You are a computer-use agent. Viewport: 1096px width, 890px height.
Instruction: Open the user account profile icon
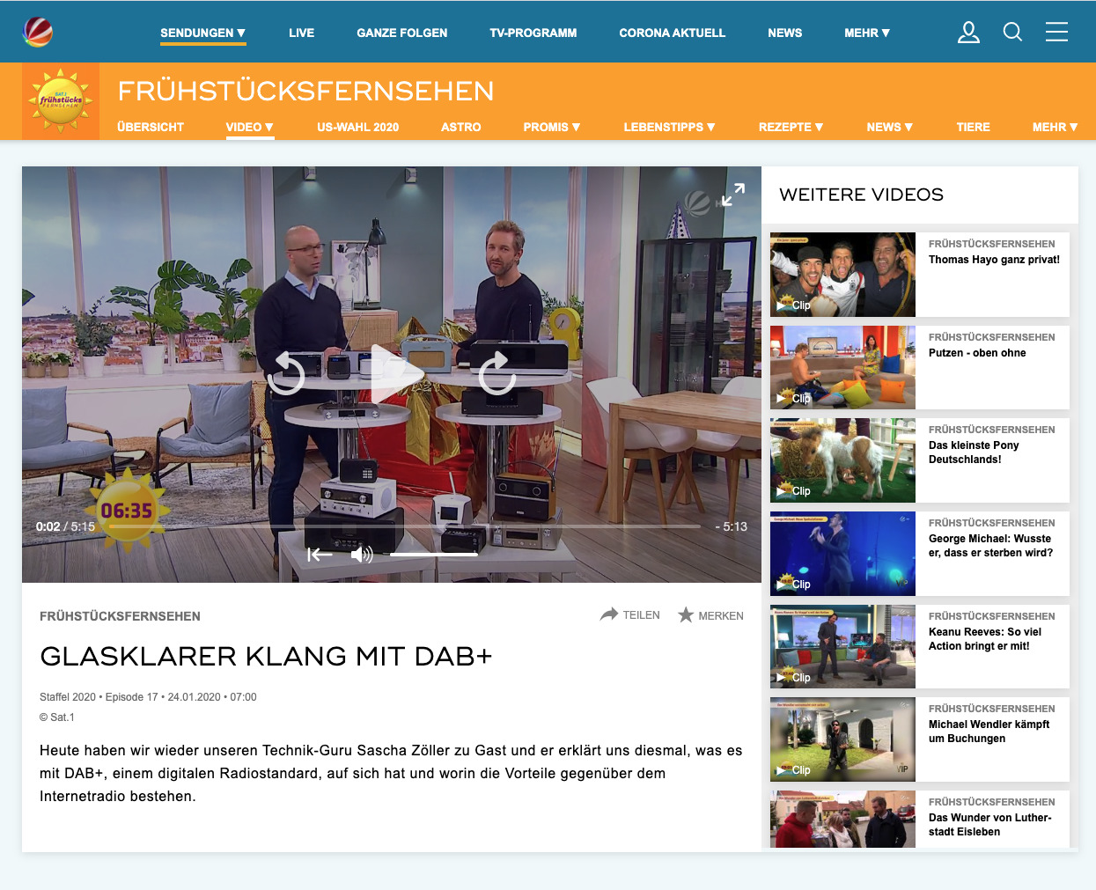(x=968, y=33)
